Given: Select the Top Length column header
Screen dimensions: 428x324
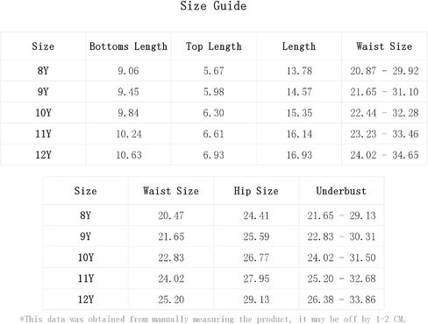Looking at the screenshot, I should pos(214,46).
